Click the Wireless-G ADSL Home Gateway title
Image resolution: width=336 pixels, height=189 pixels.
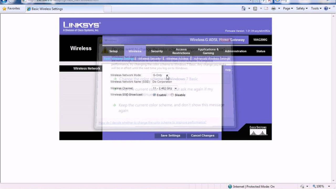[217, 40]
